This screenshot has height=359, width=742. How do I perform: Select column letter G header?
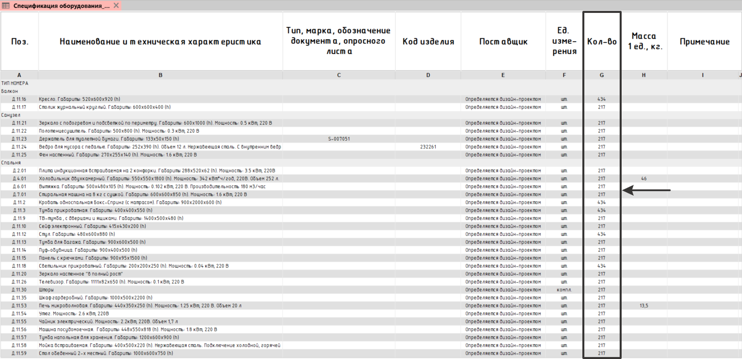602,75
